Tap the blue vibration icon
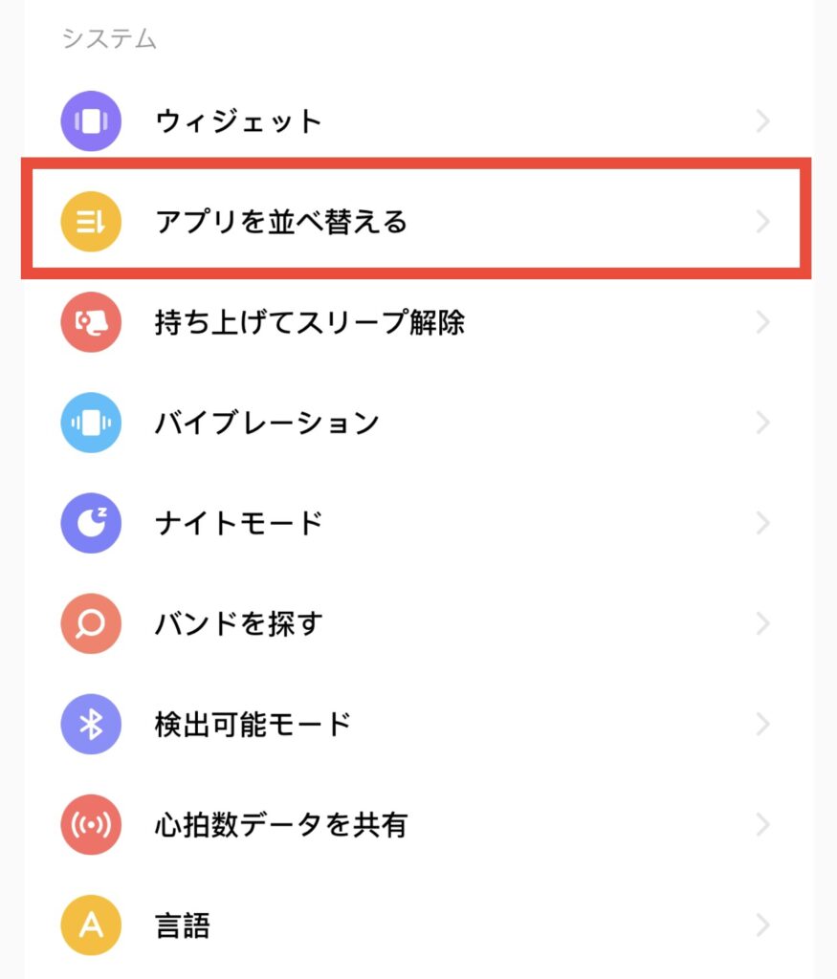The height and width of the screenshot is (979, 837). (x=91, y=423)
